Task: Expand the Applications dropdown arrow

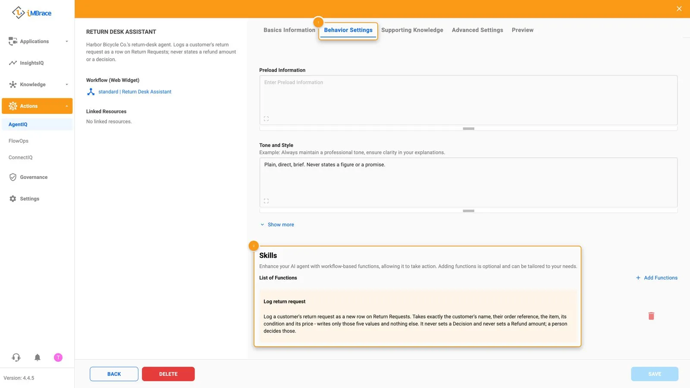Action: [67, 41]
